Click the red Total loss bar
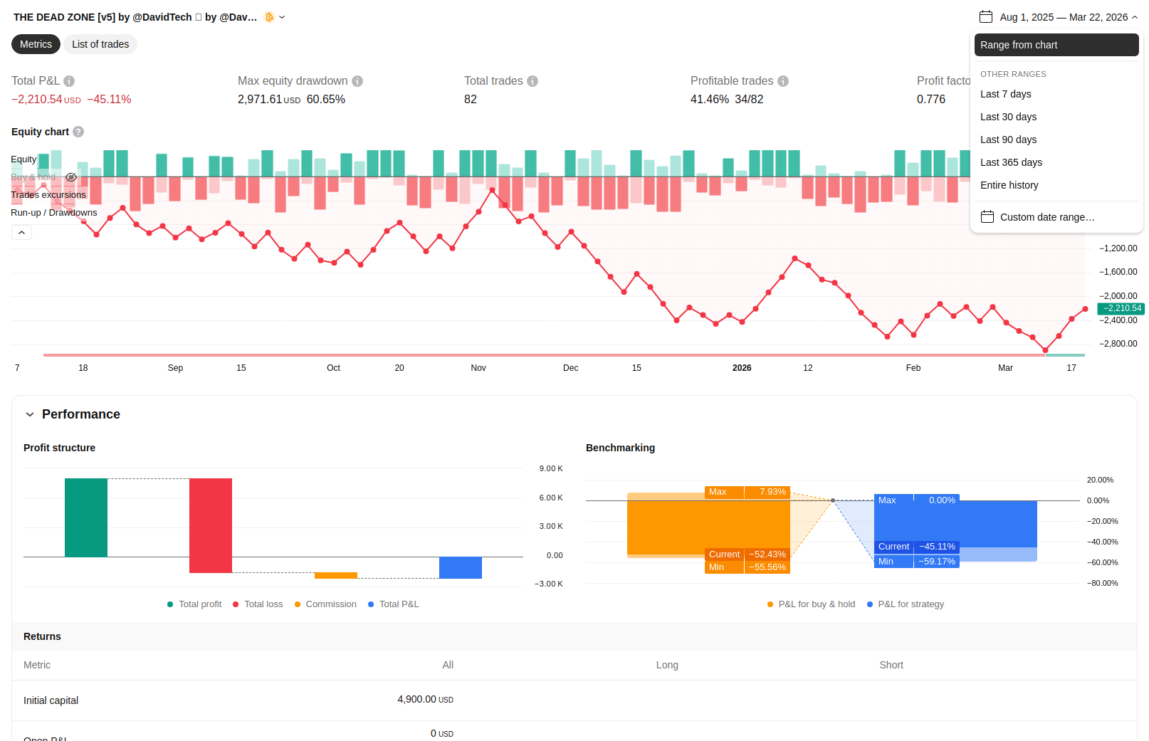The width and height of the screenshot is (1149, 741). [x=211, y=525]
